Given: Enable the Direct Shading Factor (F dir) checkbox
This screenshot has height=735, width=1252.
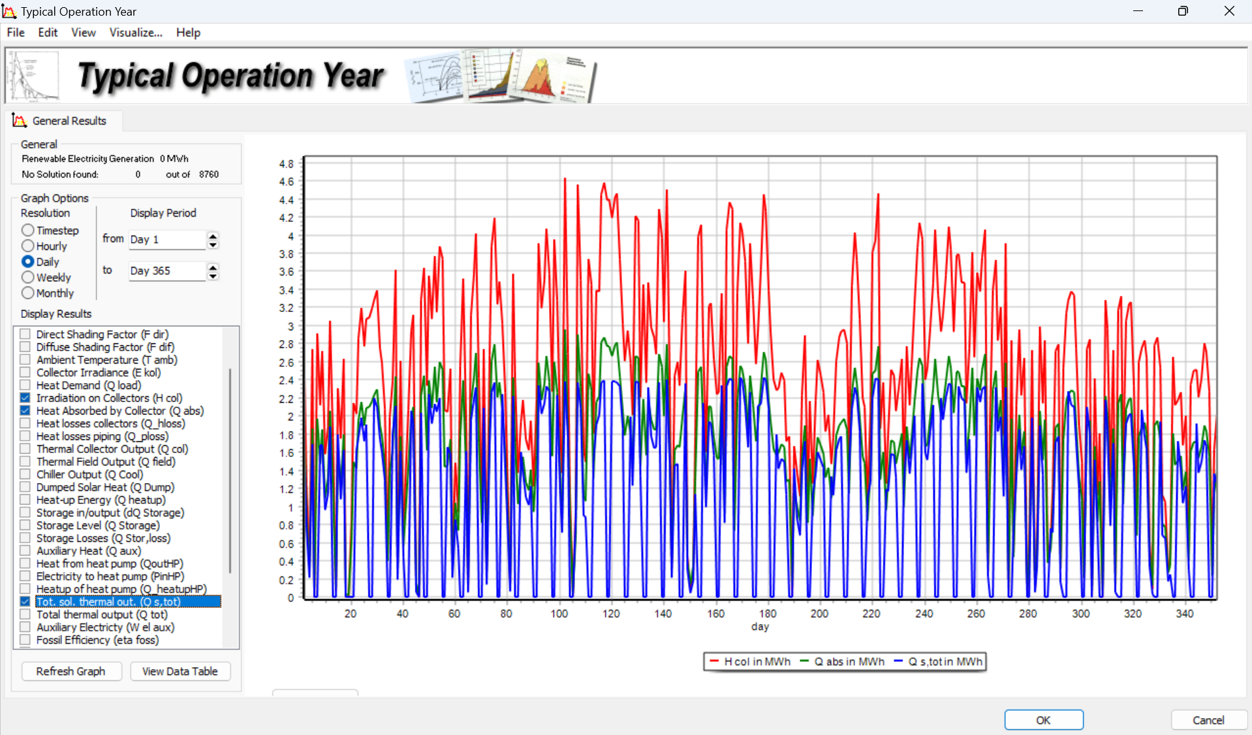Looking at the screenshot, I should tap(25, 334).
